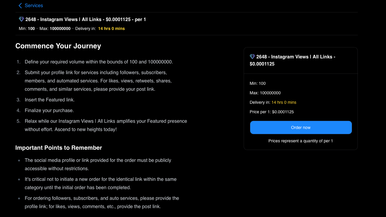
Task: Click the bullet about publicly accessible profile
Action: [98, 164]
